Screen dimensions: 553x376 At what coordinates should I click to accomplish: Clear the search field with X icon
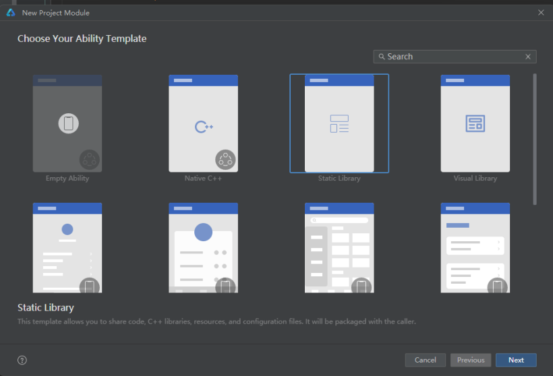pyautogui.click(x=528, y=57)
